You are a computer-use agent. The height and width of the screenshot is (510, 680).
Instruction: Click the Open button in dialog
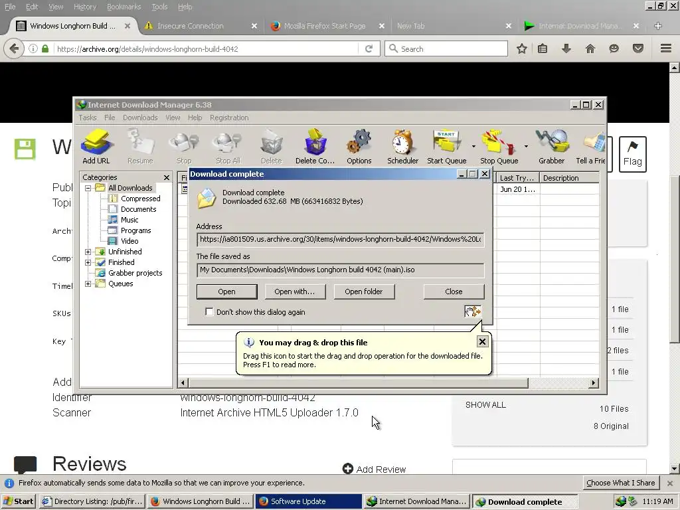coord(227,292)
